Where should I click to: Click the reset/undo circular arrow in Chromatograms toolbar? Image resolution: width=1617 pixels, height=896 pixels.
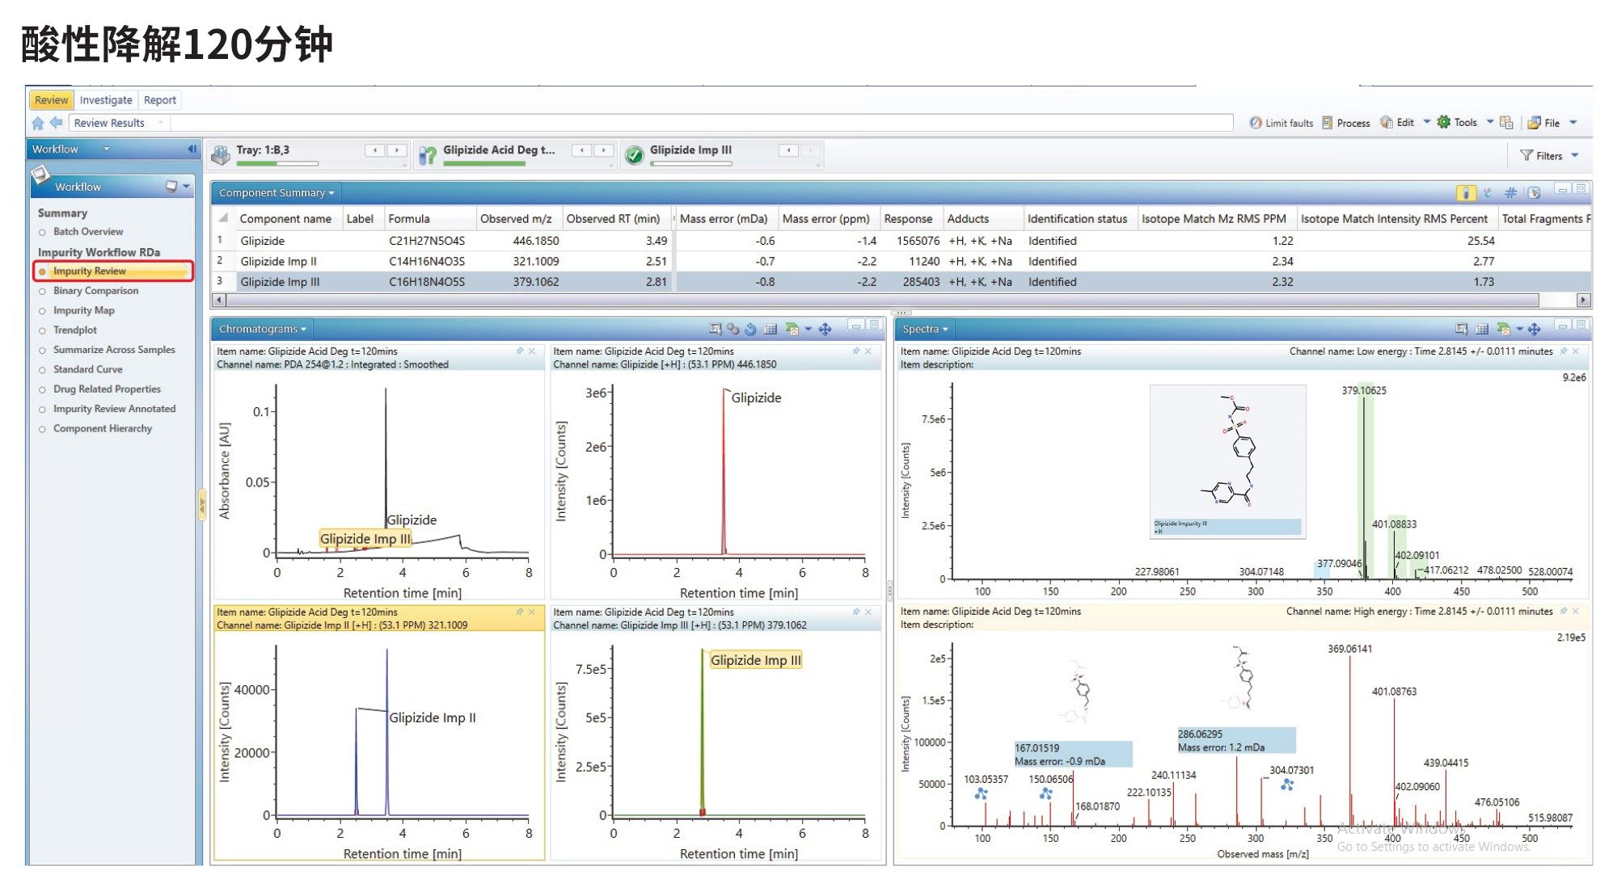tap(750, 329)
